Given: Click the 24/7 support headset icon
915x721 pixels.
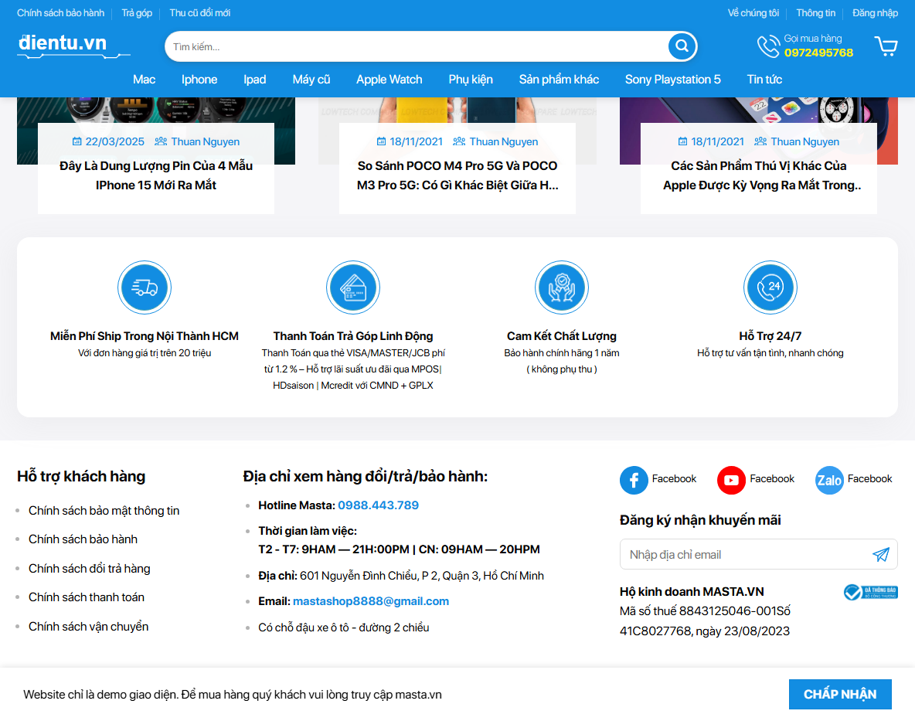Looking at the screenshot, I should point(770,287).
